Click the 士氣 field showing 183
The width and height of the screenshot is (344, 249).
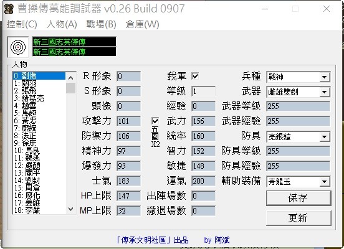(129, 181)
